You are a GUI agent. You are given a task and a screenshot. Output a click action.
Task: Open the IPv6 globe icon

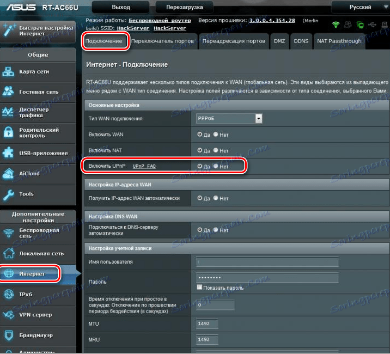[x=9, y=294]
